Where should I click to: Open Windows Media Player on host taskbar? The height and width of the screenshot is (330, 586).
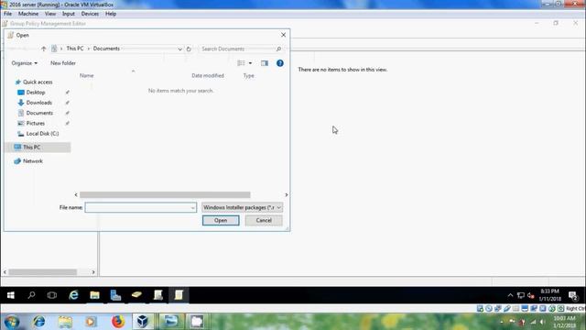91,322
